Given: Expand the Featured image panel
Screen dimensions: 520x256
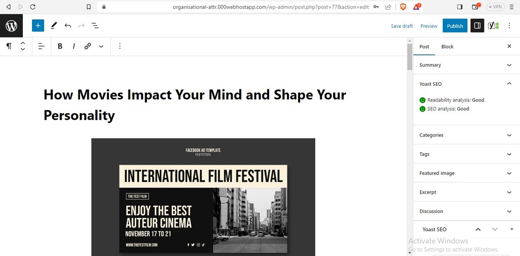Looking at the screenshot, I should click(x=466, y=173).
